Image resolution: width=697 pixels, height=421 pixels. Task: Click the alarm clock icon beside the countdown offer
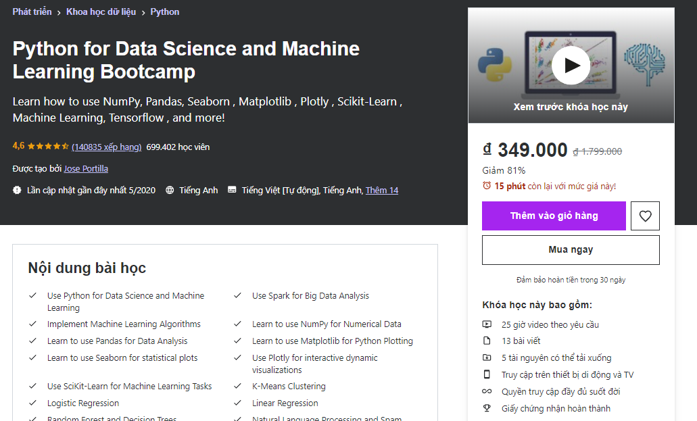coord(487,187)
